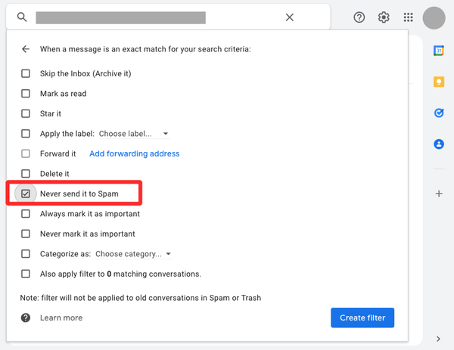
Task: Check the Star it box
Action: point(26,113)
